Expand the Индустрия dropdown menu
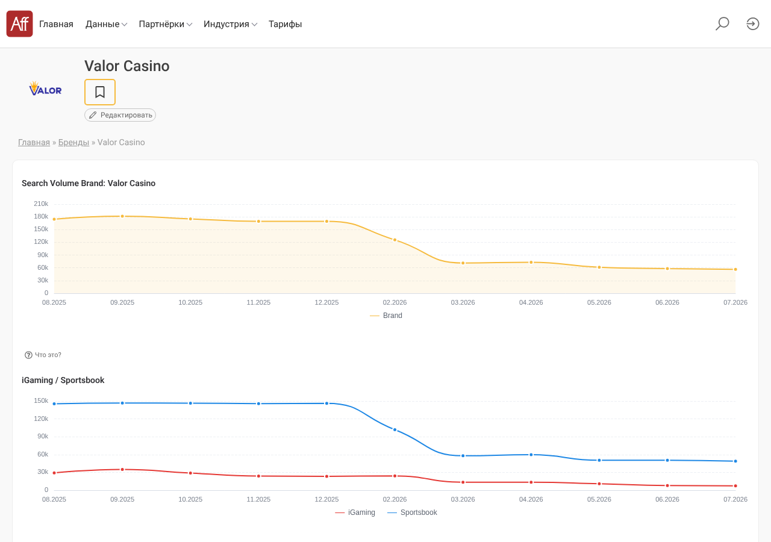Screen dimensions: 771x542 click(x=231, y=24)
